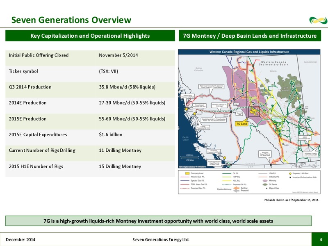Click the purple Montney legend oval
This screenshot has height=246, width=328.
coord(265,180)
